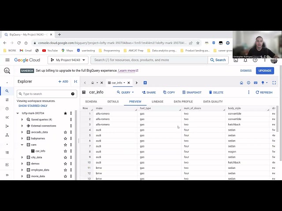The image size is (282, 211).
Task: Collapse the lofty-mark-393704 project tree
Action: tap(18, 113)
